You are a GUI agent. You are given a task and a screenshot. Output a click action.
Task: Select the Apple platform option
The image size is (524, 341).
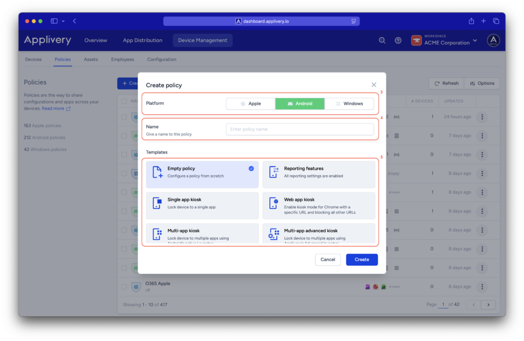(251, 104)
